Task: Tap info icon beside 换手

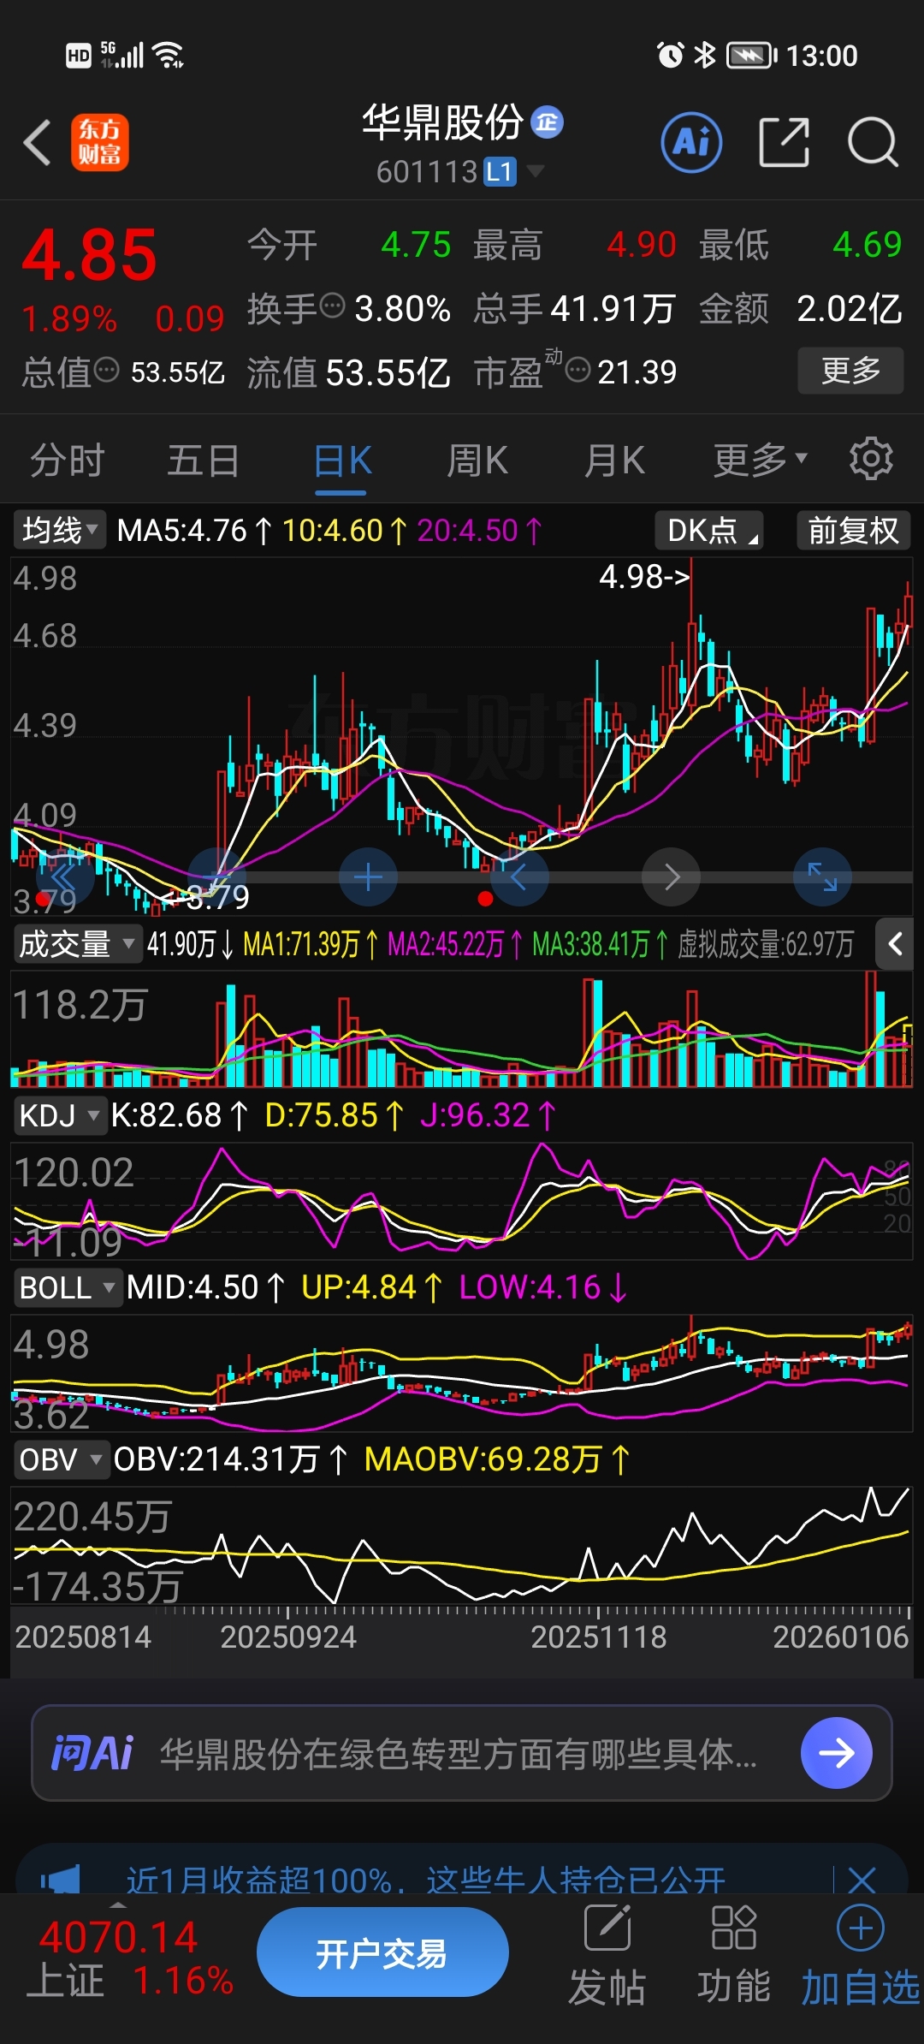Action: point(332,305)
